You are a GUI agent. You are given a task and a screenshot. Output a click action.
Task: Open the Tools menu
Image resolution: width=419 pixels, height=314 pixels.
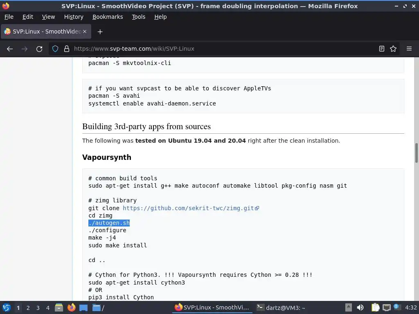[138, 17]
